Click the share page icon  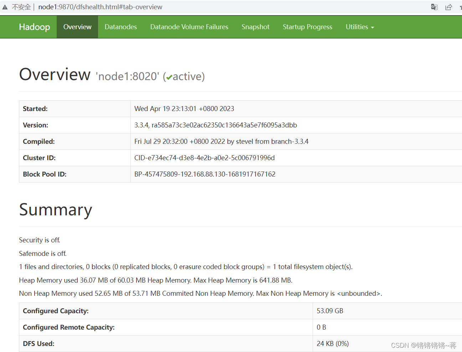coord(448,7)
